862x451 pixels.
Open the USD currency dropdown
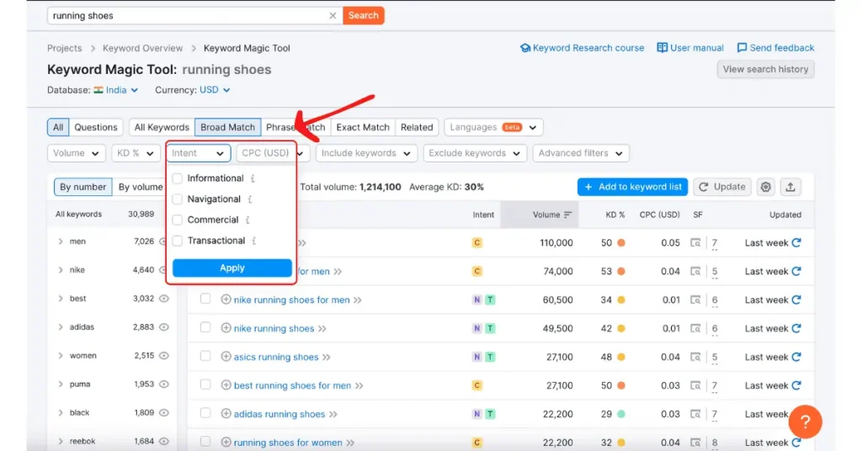(x=215, y=90)
